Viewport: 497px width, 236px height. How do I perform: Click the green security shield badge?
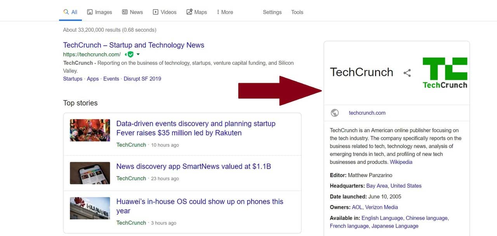click(x=130, y=54)
